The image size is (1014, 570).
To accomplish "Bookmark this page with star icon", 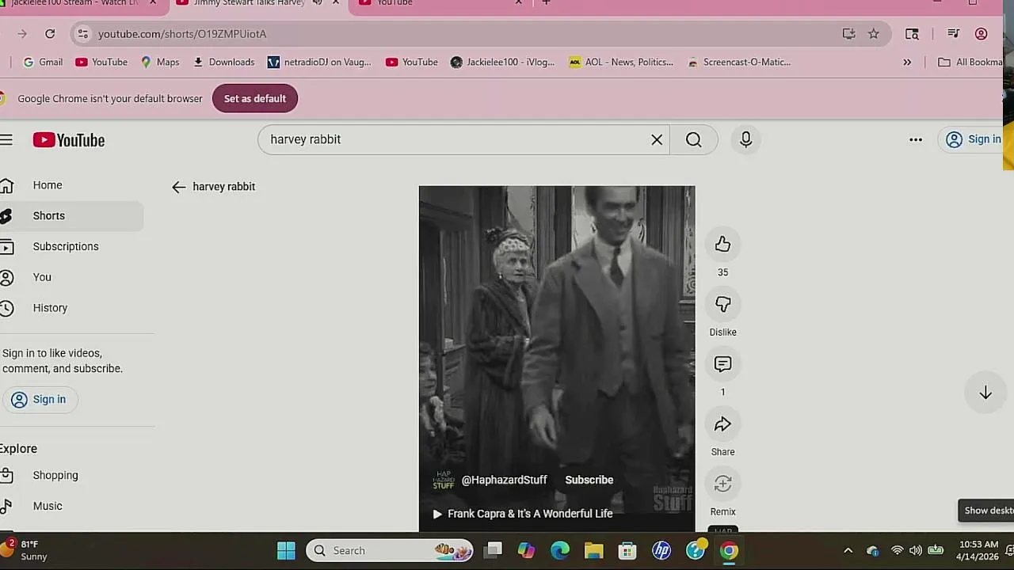I will [873, 33].
